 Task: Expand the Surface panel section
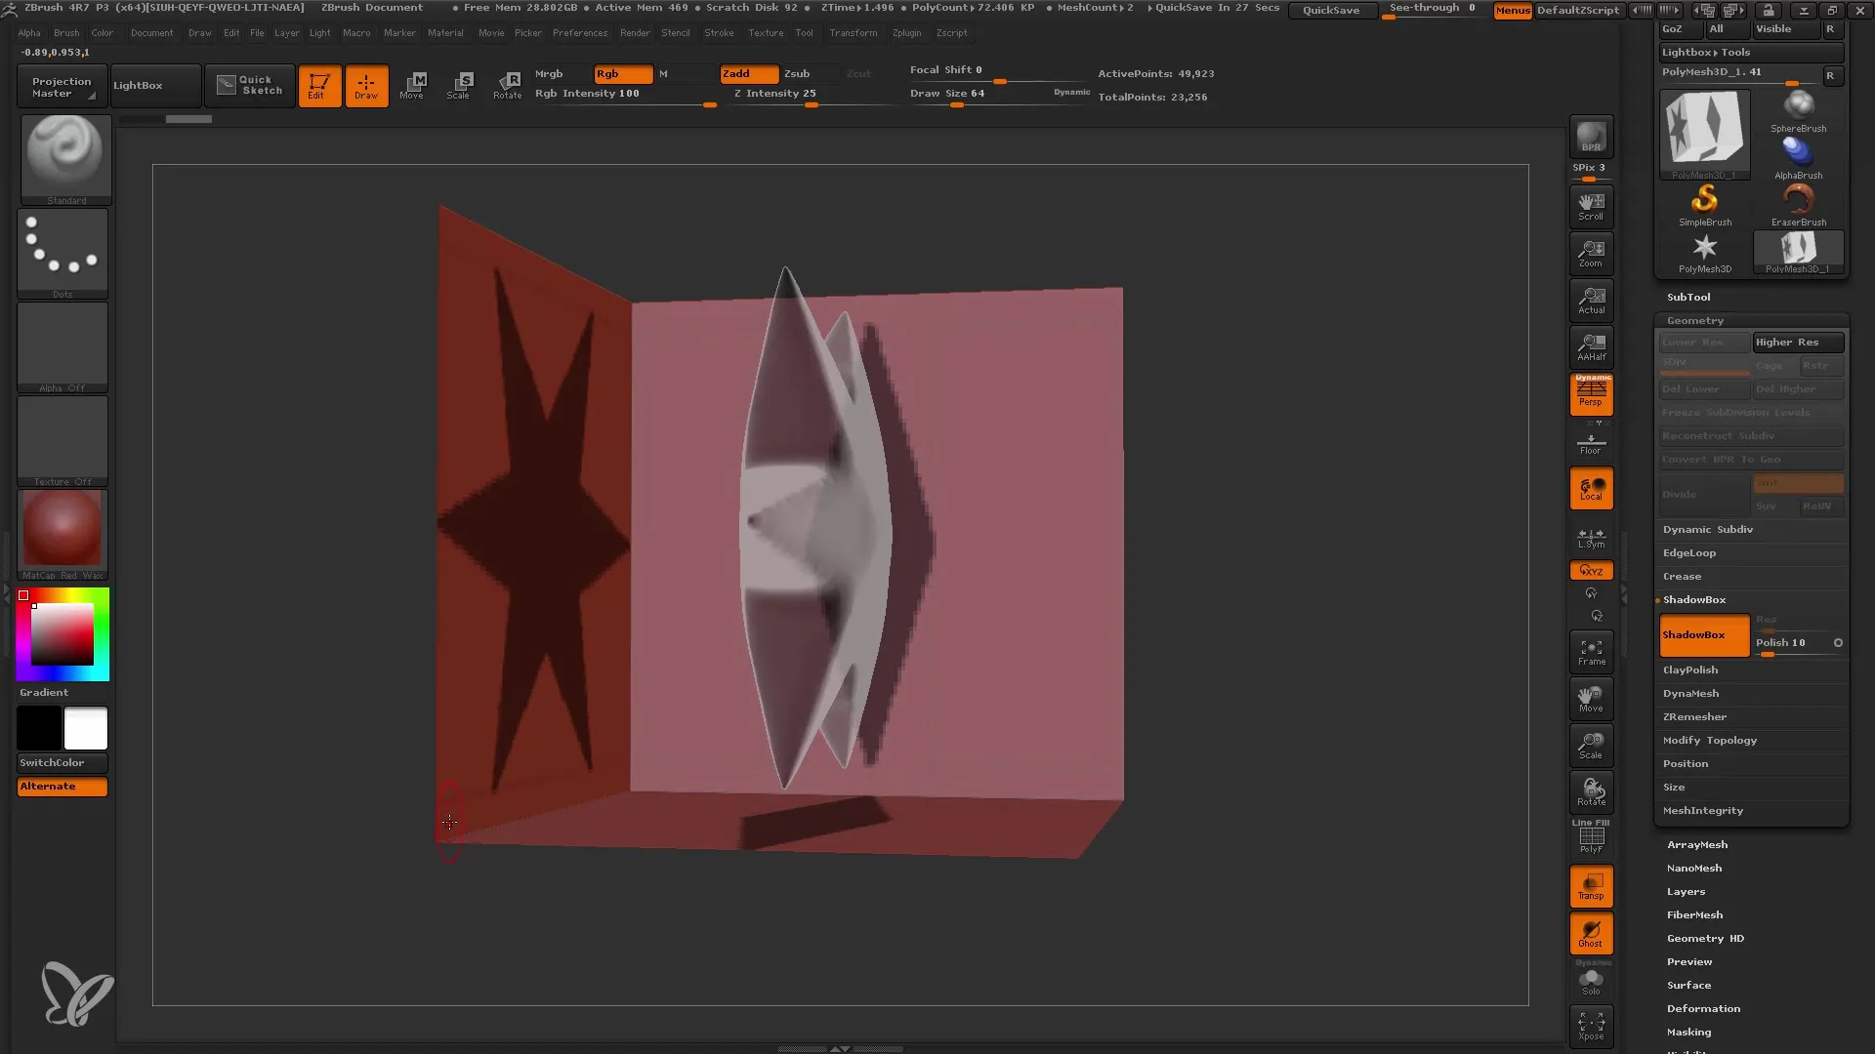pyautogui.click(x=1688, y=985)
